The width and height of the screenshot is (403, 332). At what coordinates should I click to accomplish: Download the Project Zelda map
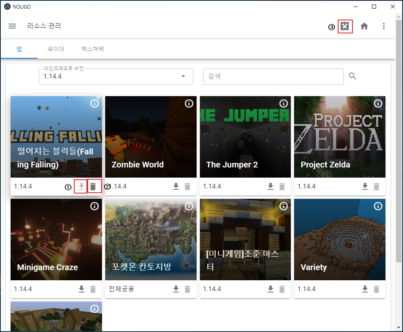(x=365, y=186)
